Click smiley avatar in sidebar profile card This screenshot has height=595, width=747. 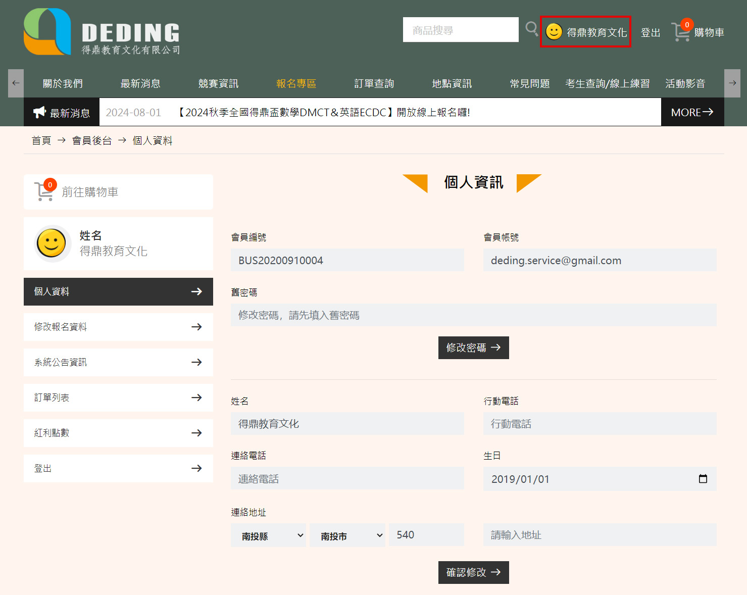52,243
